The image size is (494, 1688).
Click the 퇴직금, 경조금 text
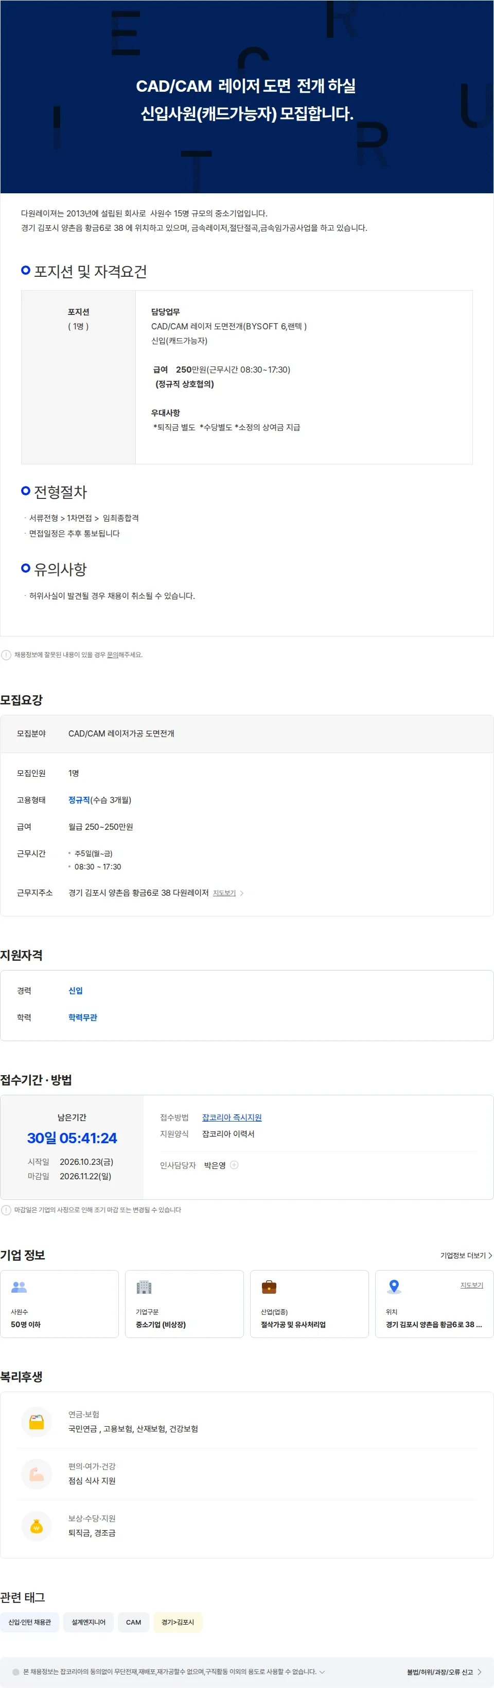(x=92, y=1533)
